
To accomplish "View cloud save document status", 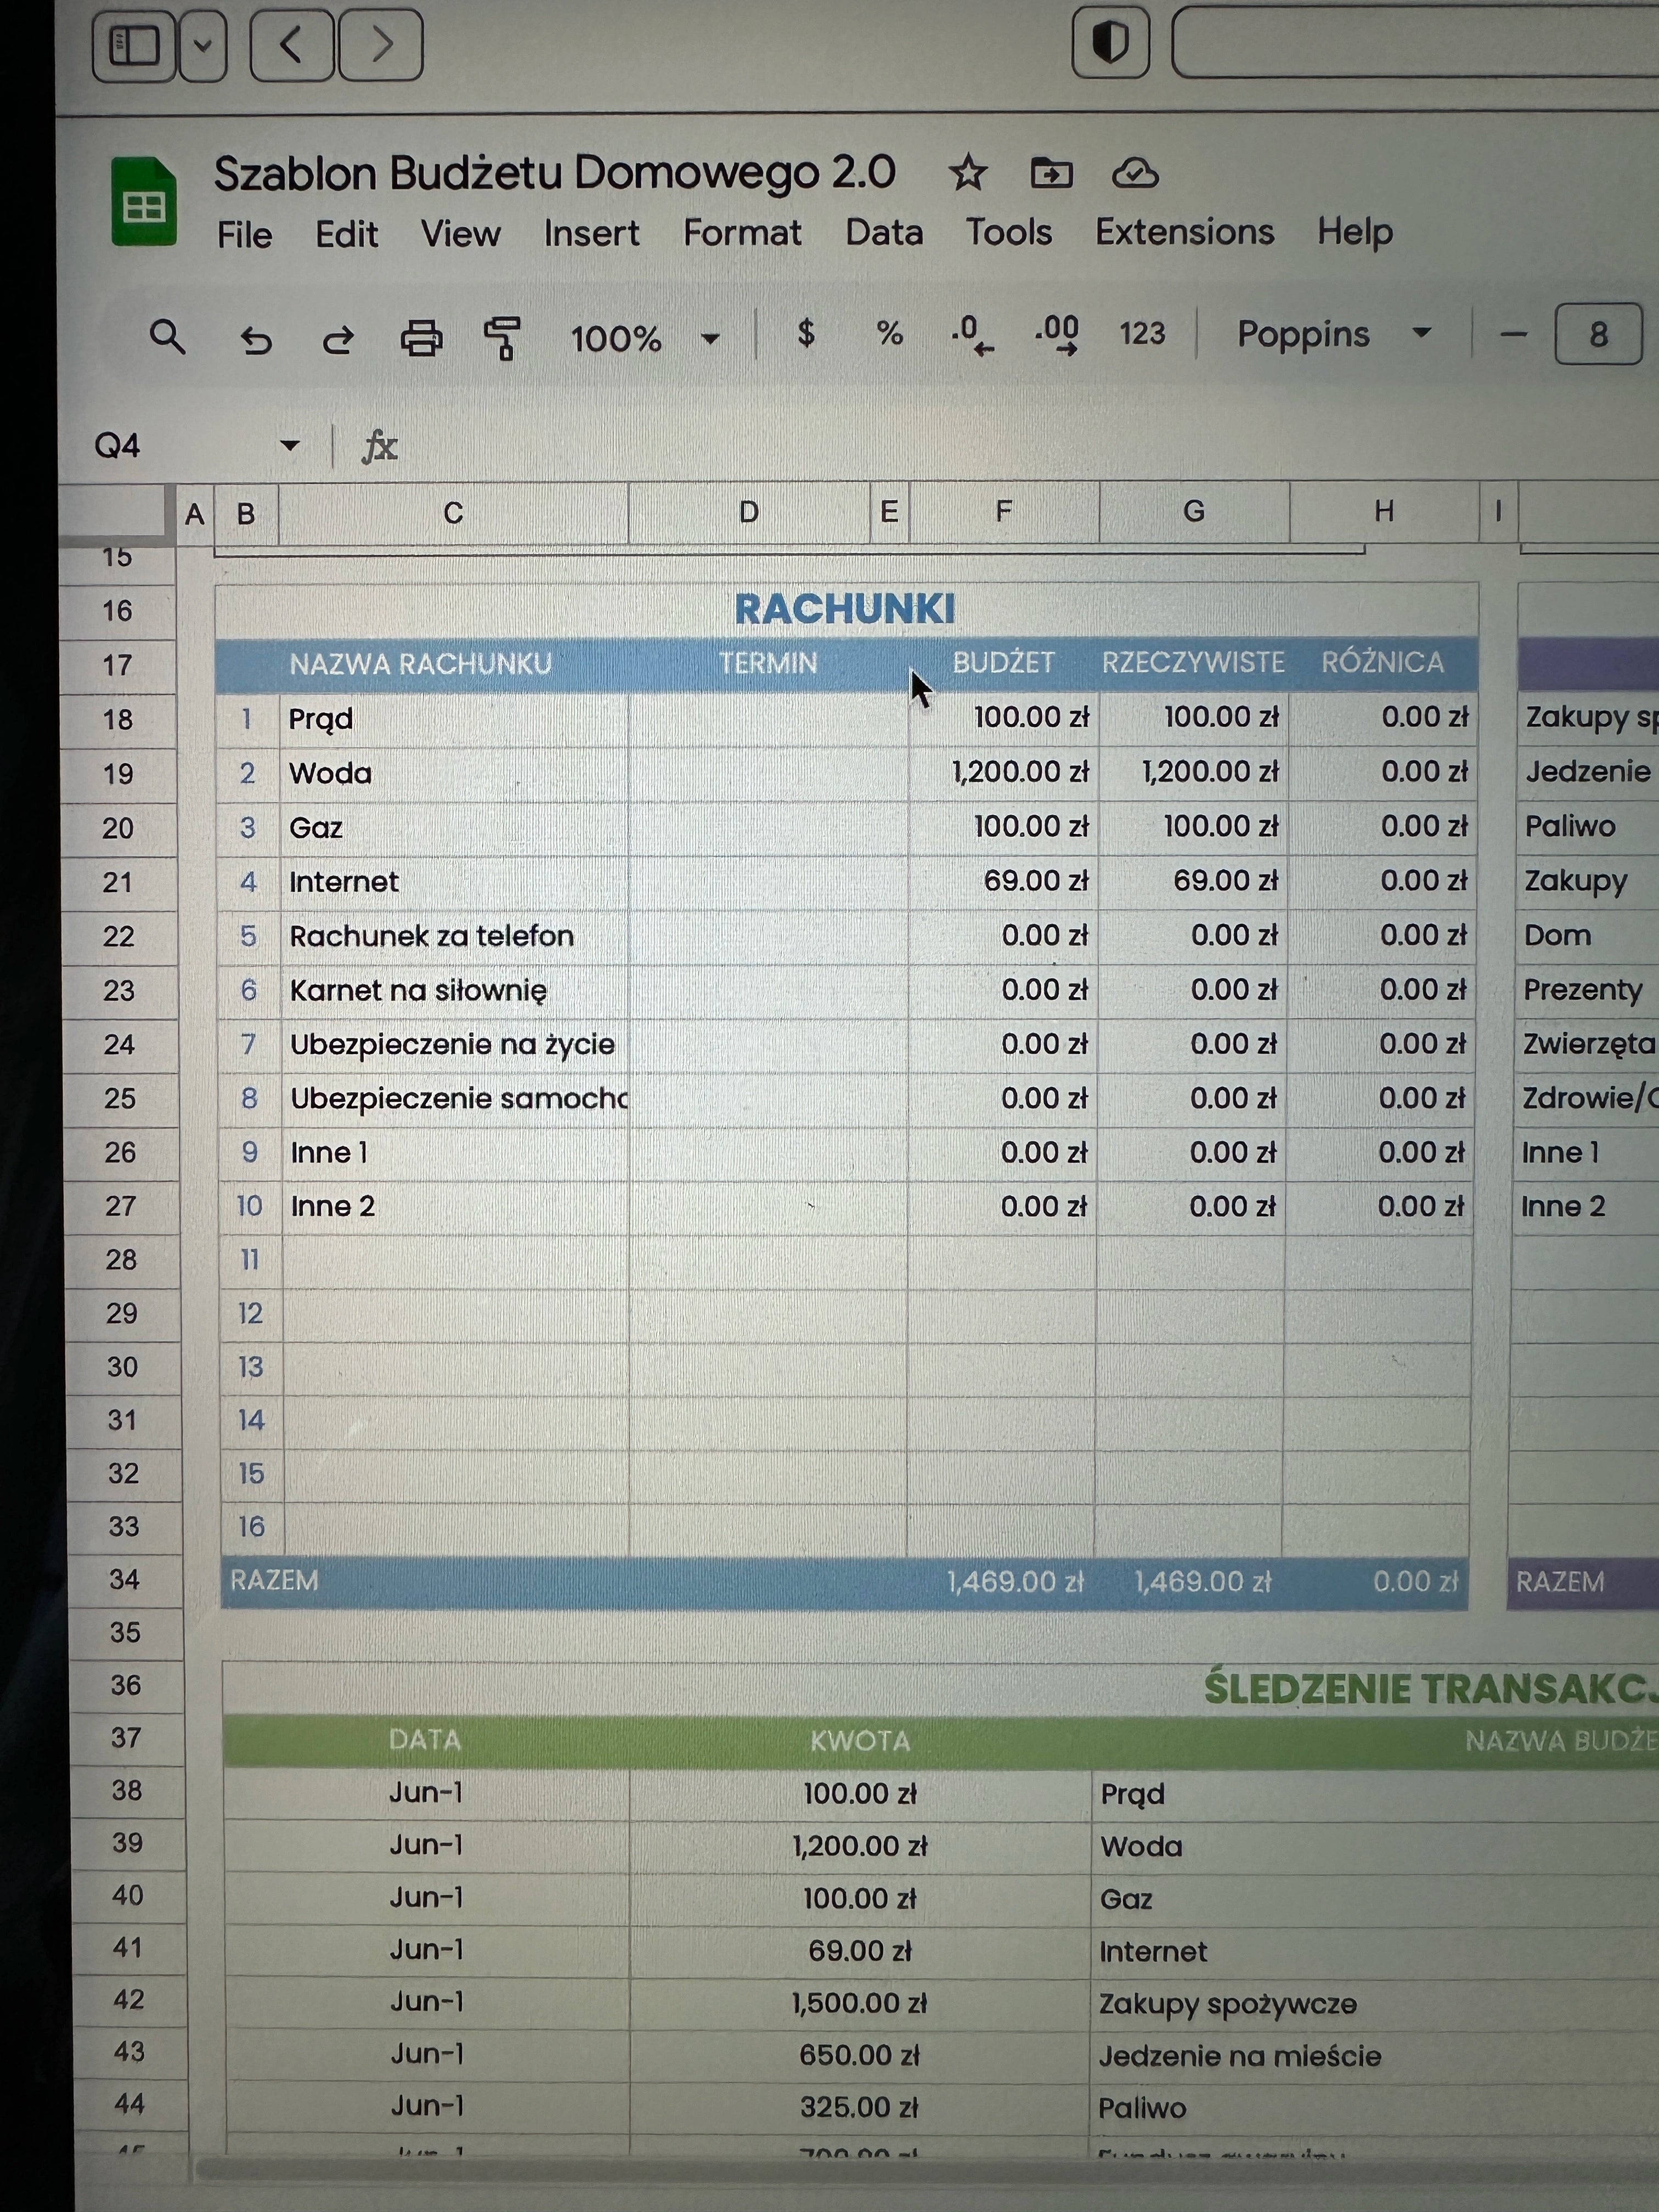I will pyautogui.click(x=1135, y=174).
